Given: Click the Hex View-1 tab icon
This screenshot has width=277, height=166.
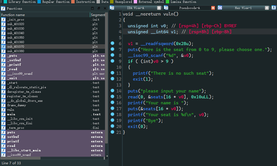Looking at the screenshot, I should click(220, 8).
